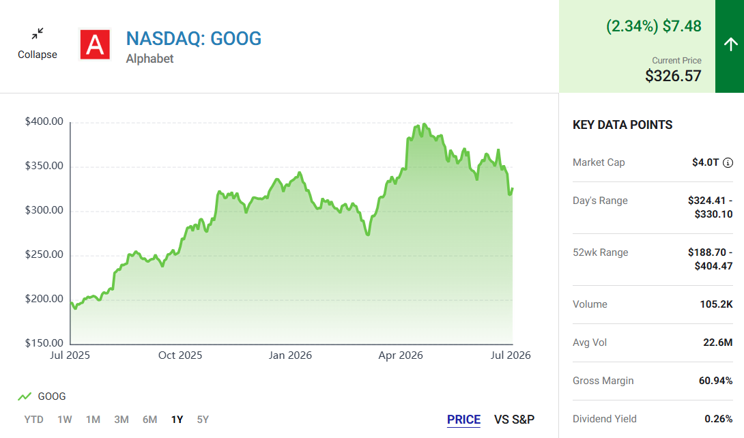This screenshot has height=438, width=744.
Task: Click the current price $326.57 box
Action: coord(637,46)
